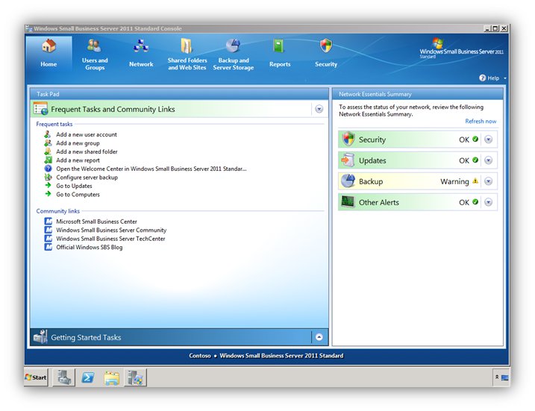Expand the Backup warning details

489,181
